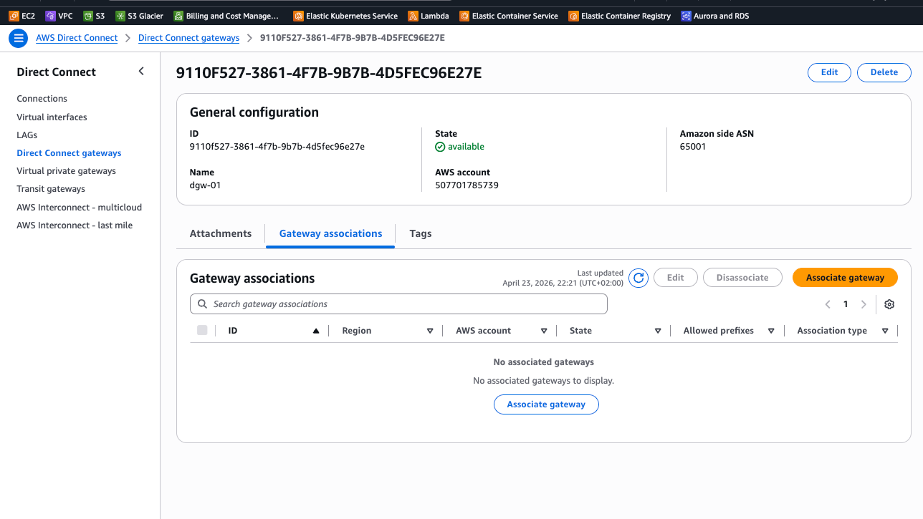Open the S3 Glacier shortcut
The width and height of the screenshot is (923, 519).
coord(140,16)
